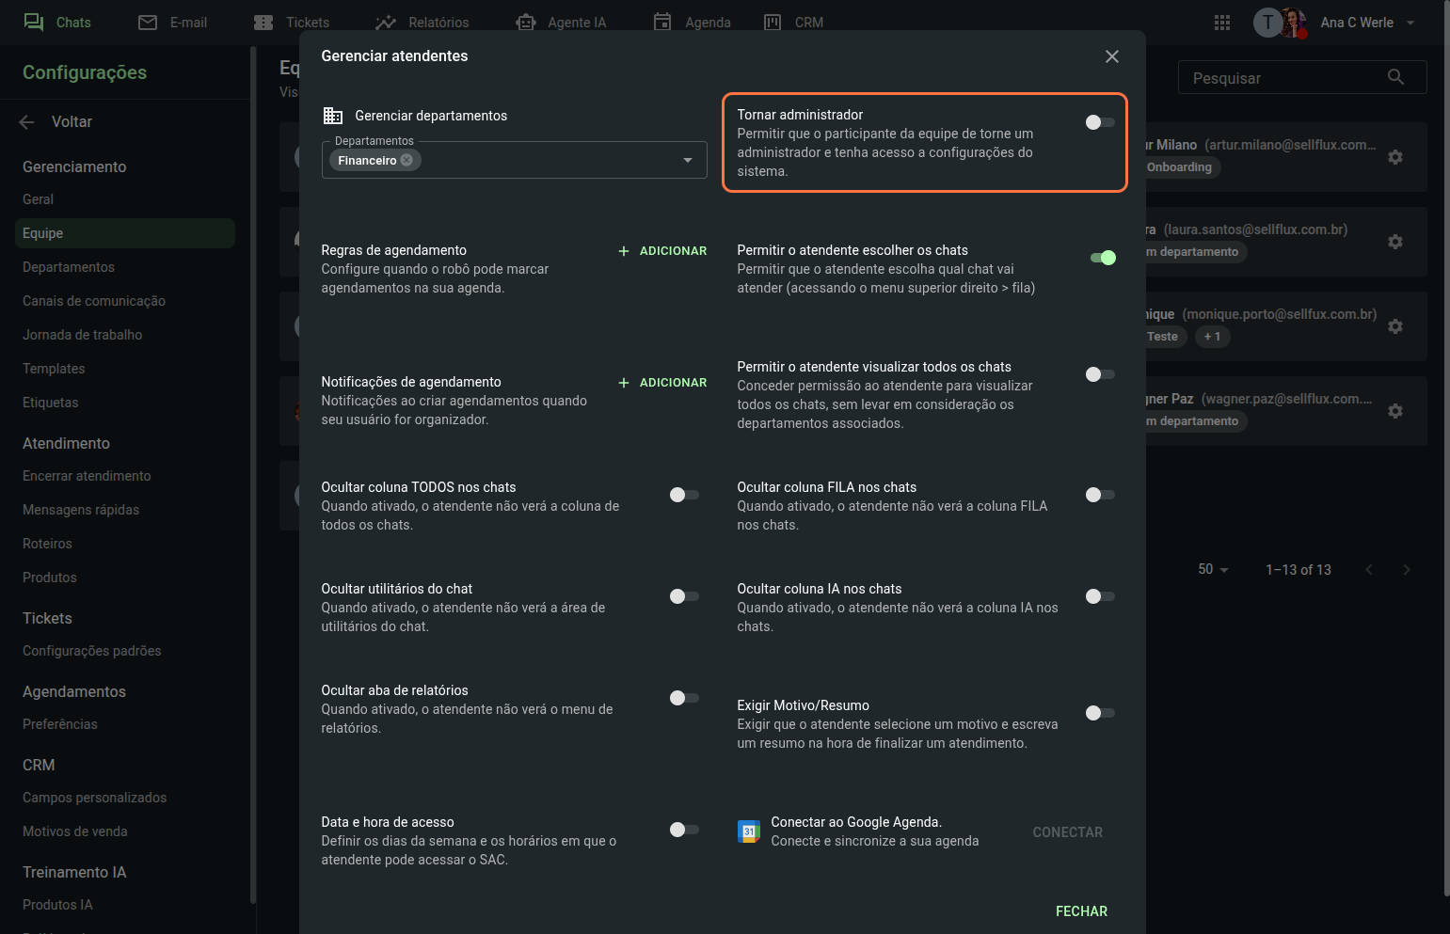Enable the Tornar administrador toggle
The height and width of the screenshot is (934, 1450).
(x=1099, y=122)
